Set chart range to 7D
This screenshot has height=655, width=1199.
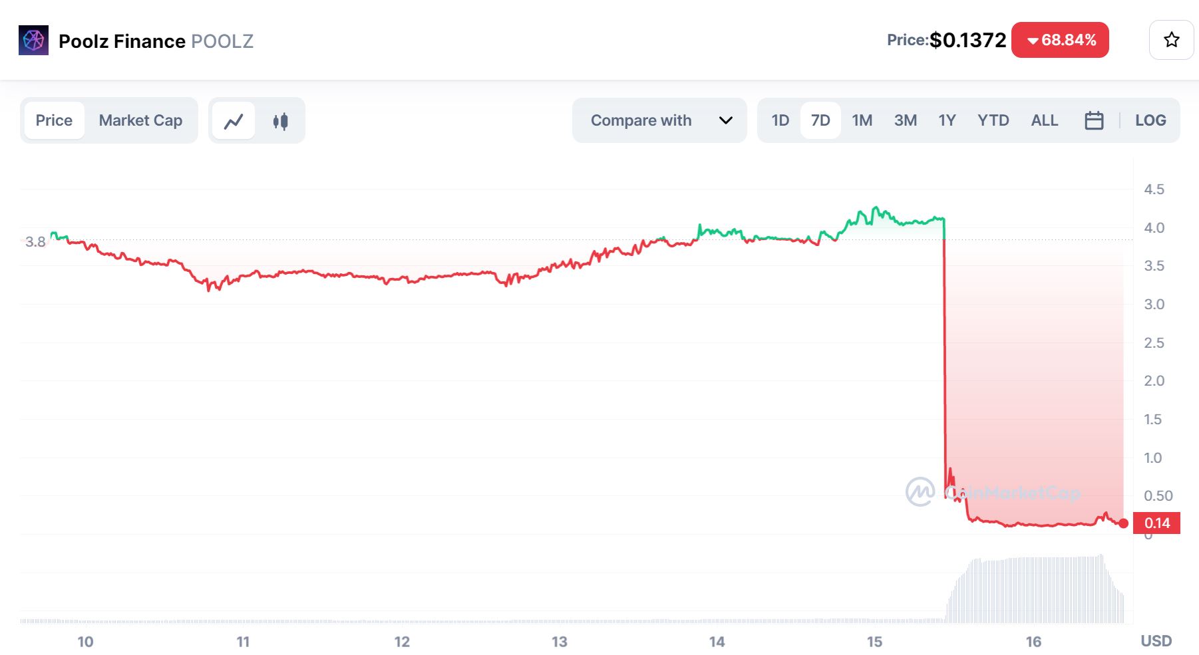pos(820,120)
